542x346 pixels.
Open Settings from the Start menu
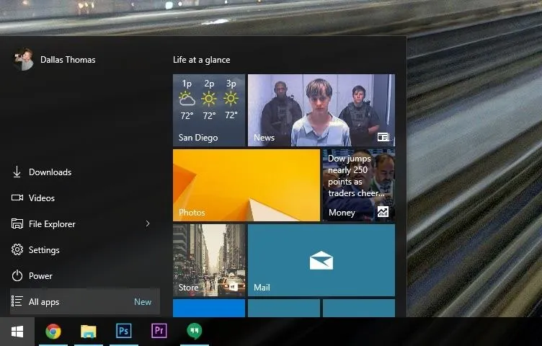[85, 249]
